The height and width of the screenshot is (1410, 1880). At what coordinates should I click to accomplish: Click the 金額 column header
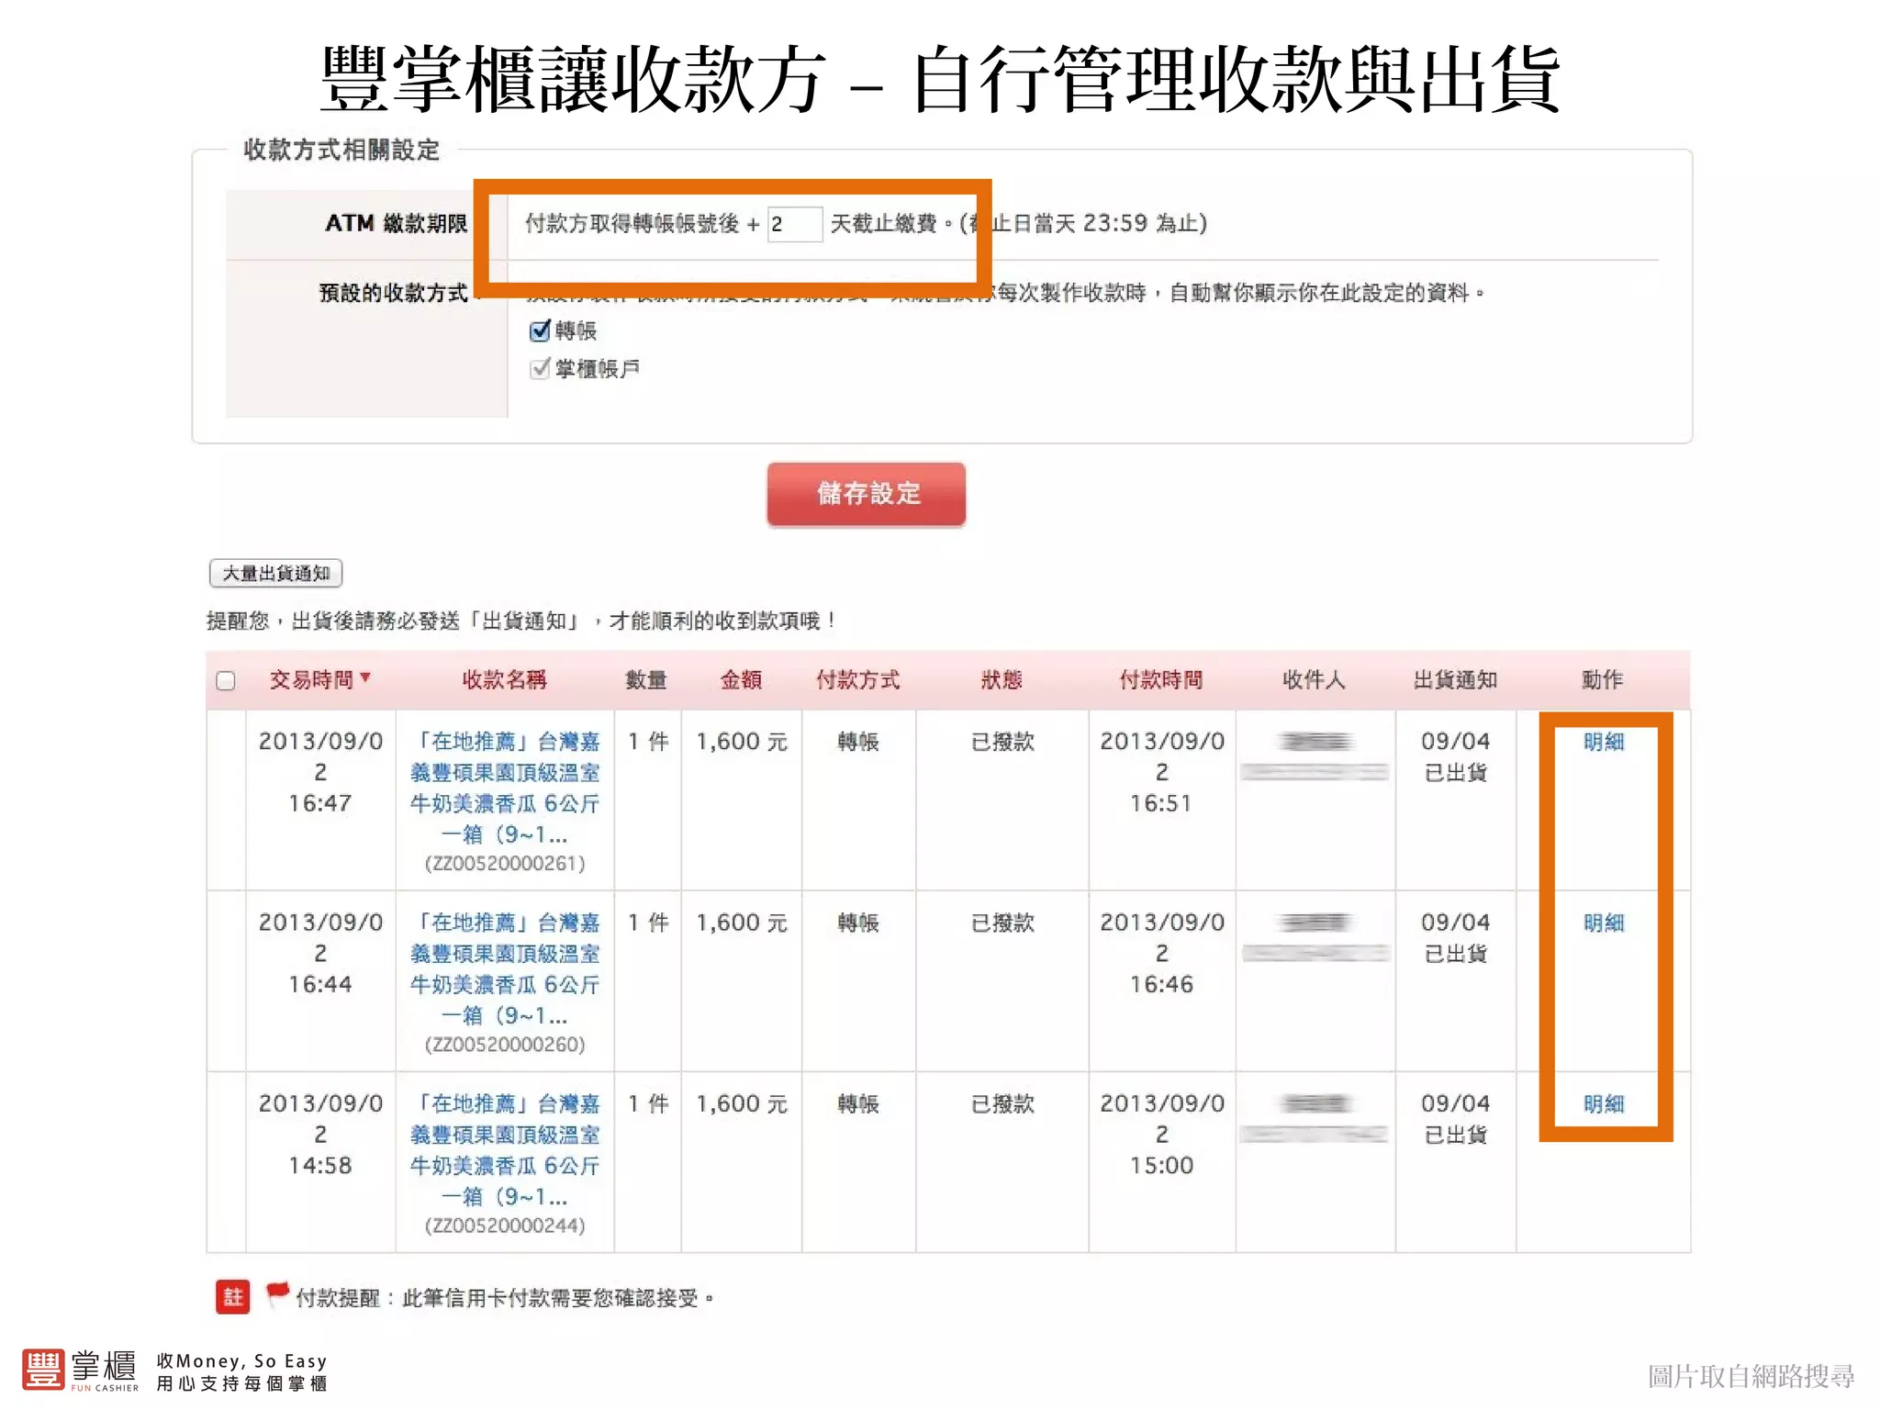click(741, 680)
